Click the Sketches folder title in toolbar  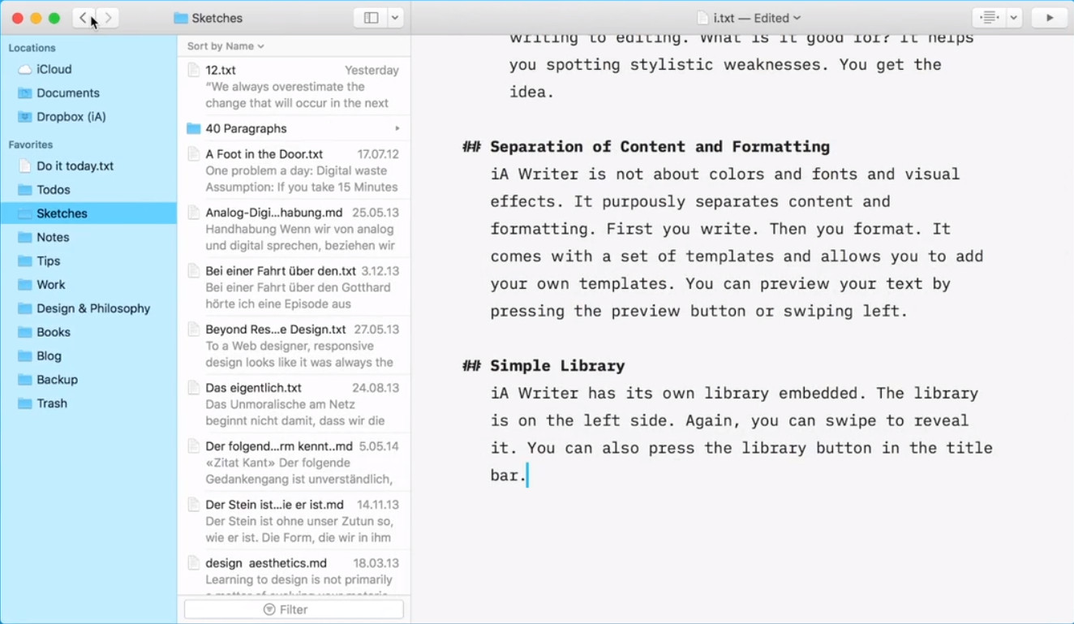(208, 18)
